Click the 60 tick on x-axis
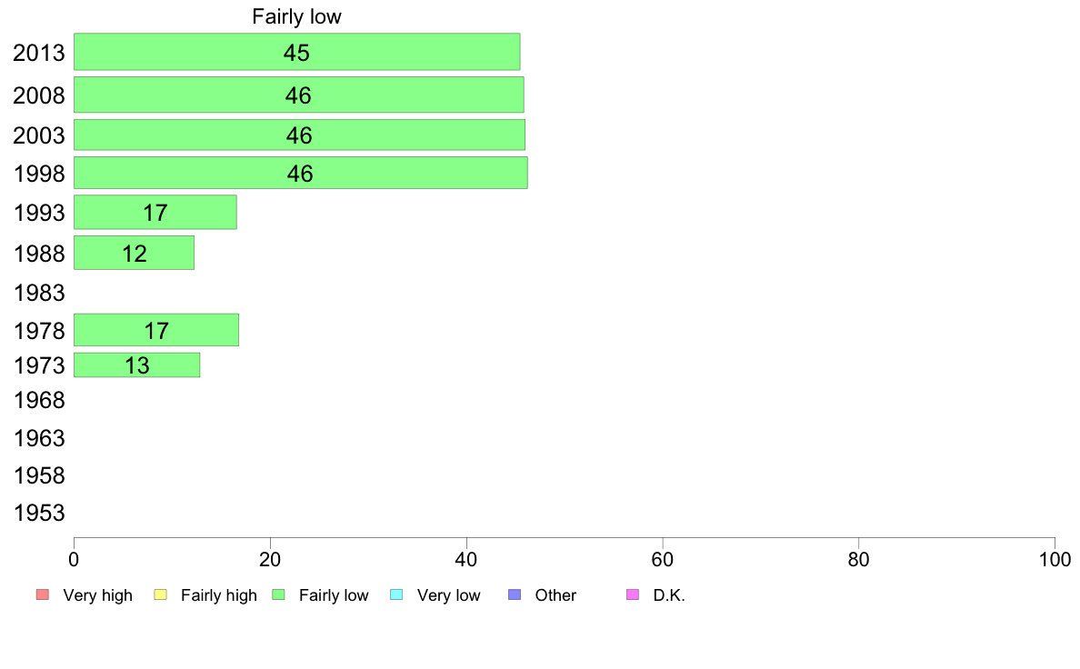1080x669 pixels. (x=662, y=559)
